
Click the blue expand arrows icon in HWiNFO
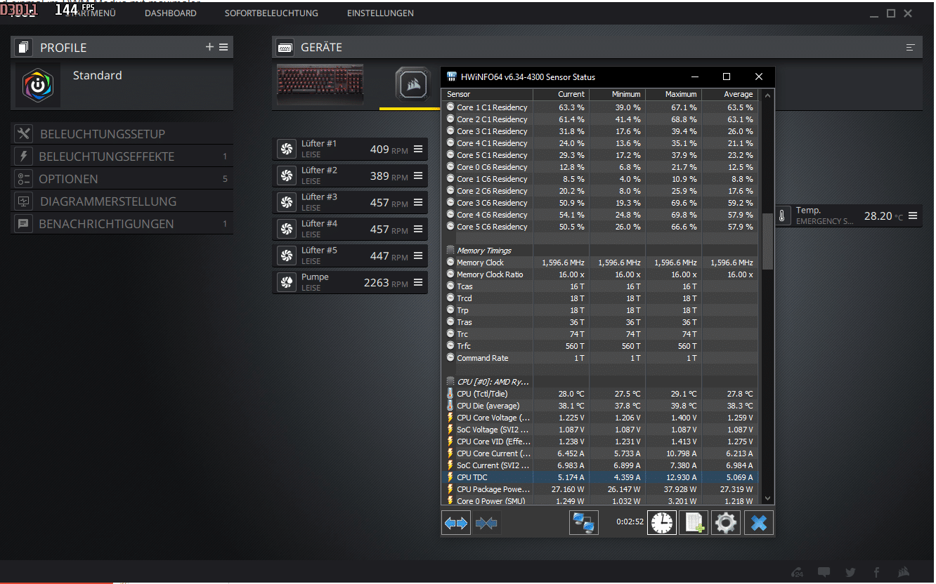pos(455,523)
